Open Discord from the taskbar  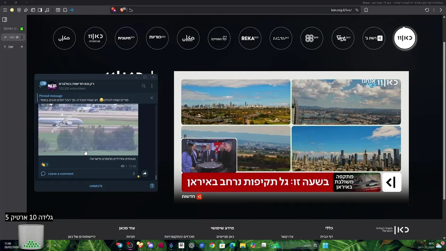[x=151, y=245]
